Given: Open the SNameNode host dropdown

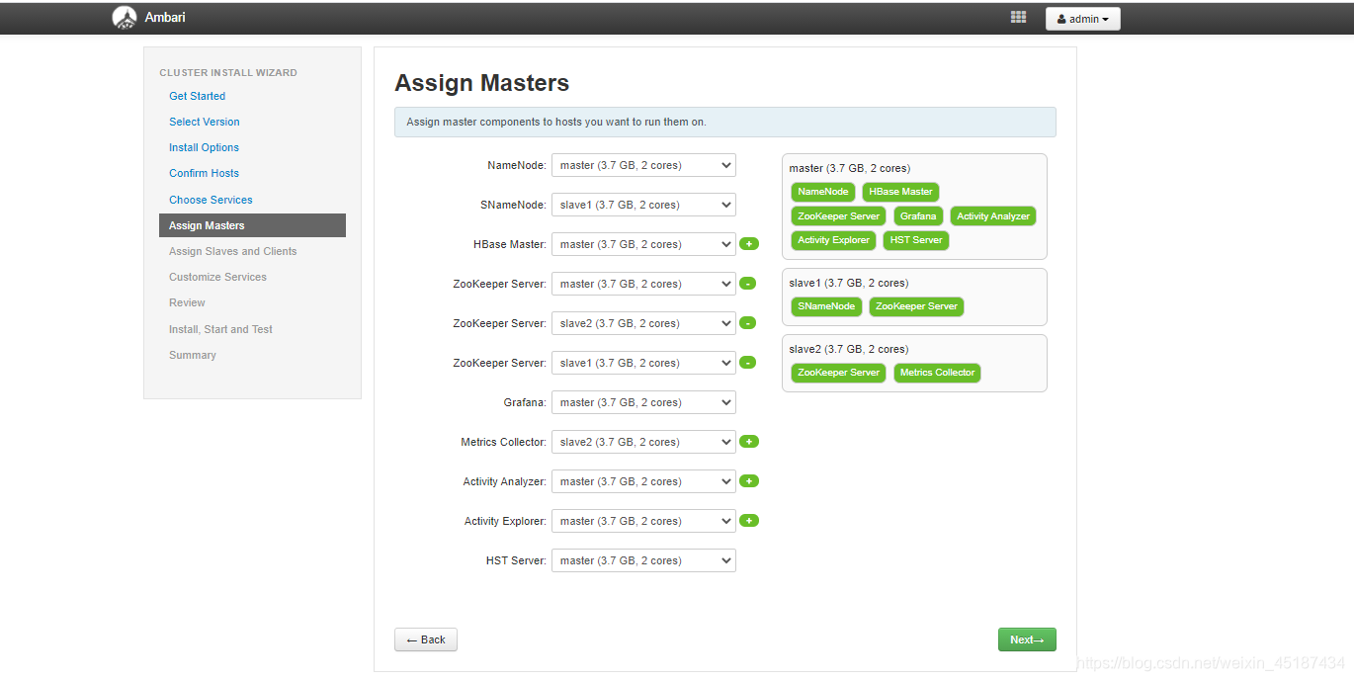Looking at the screenshot, I should [x=643, y=205].
